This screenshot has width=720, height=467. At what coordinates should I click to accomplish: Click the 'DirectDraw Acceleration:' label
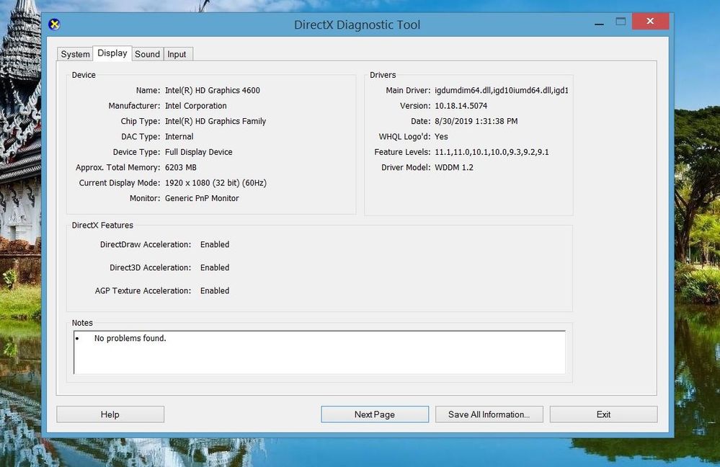146,245
